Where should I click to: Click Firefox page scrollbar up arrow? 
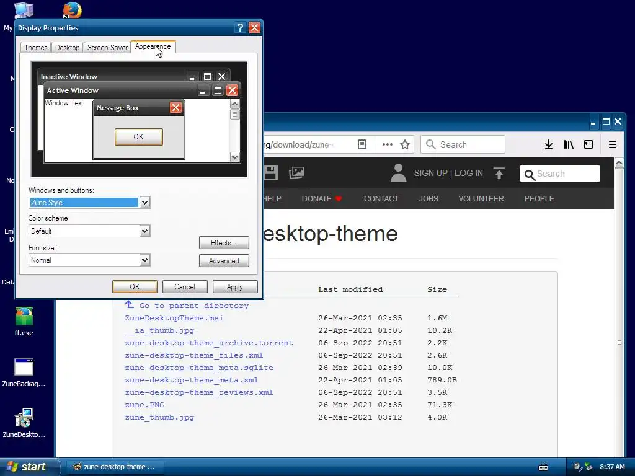[619, 163]
